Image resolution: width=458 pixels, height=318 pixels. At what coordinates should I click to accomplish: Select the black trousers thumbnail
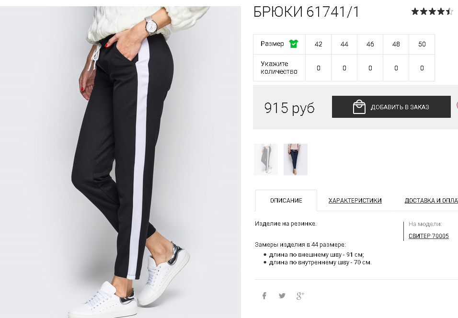[x=266, y=159]
